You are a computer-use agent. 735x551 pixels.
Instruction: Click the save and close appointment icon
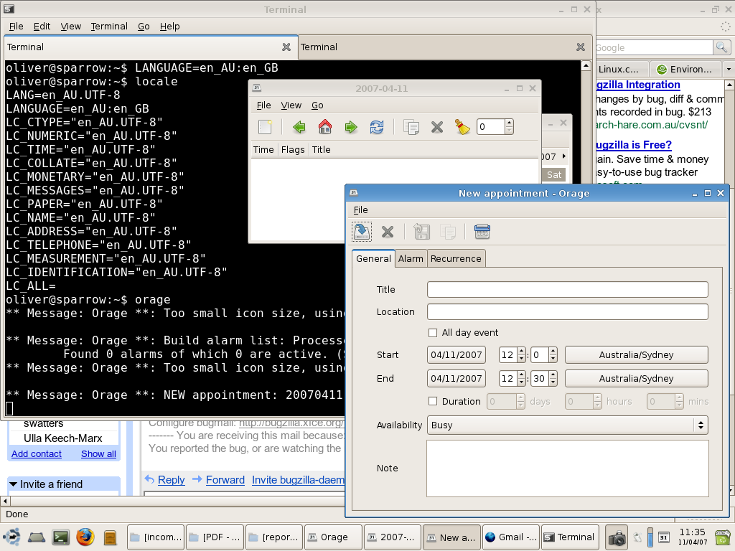pyautogui.click(x=362, y=231)
